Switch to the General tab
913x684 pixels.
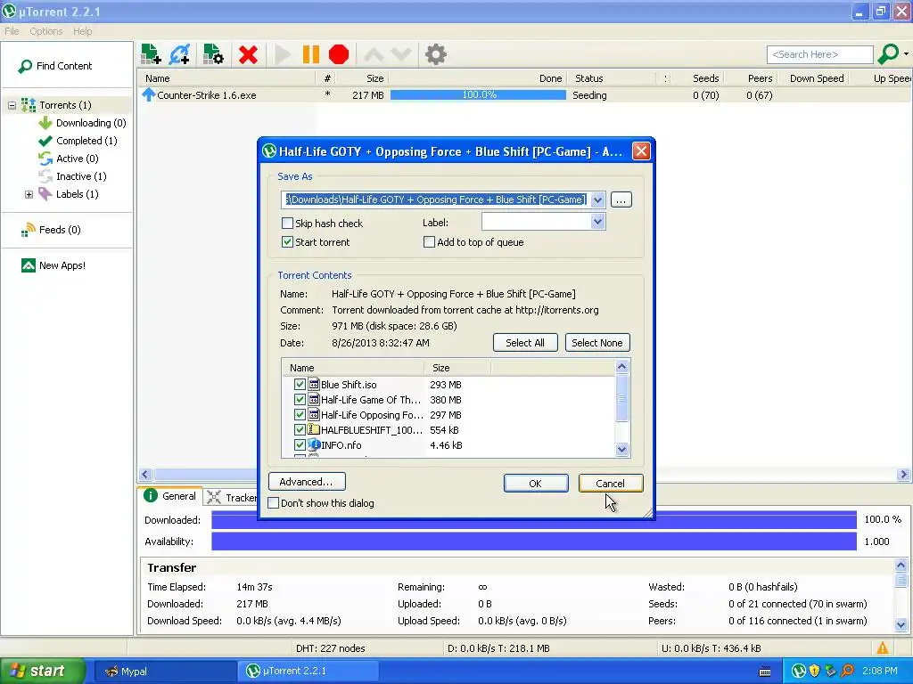click(170, 496)
